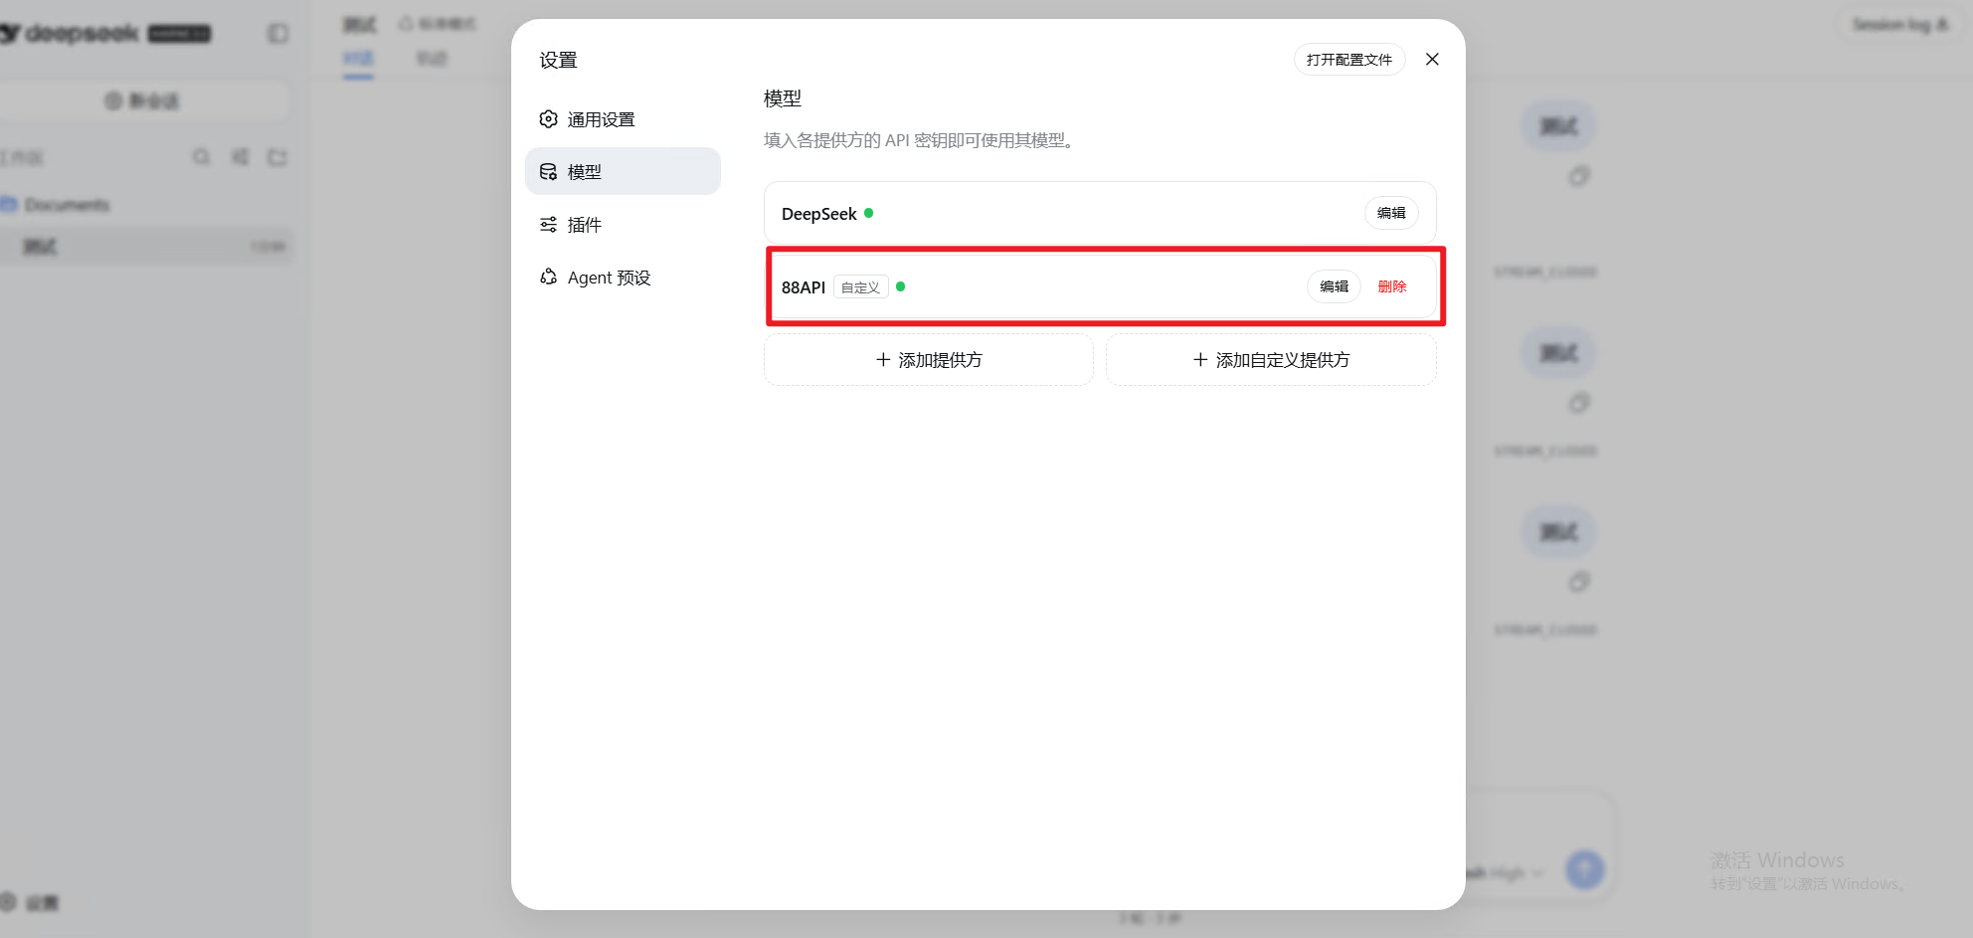The image size is (1973, 938).
Task: Click 添加提供方 to add a provider
Action: click(x=929, y=360)
